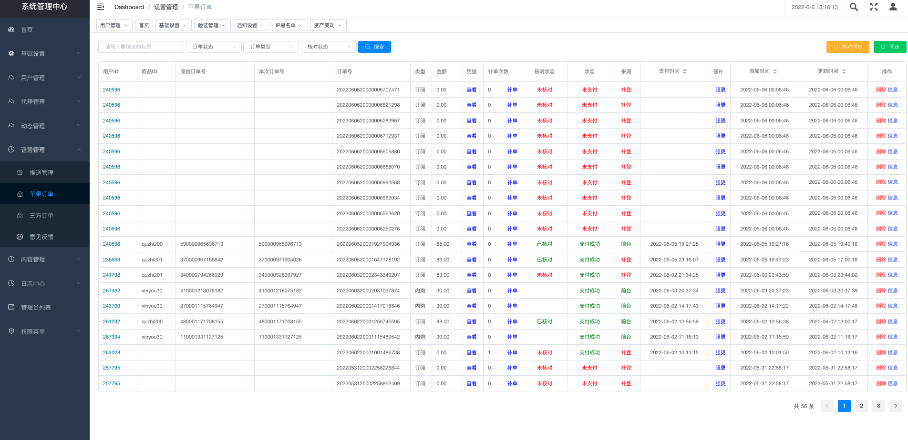Click 查看 for order ending 1927994936
Viewport: 908px width, 440px height.
472,244
